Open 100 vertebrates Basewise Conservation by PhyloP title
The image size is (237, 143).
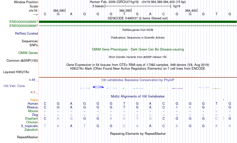(x=138, y=80)
